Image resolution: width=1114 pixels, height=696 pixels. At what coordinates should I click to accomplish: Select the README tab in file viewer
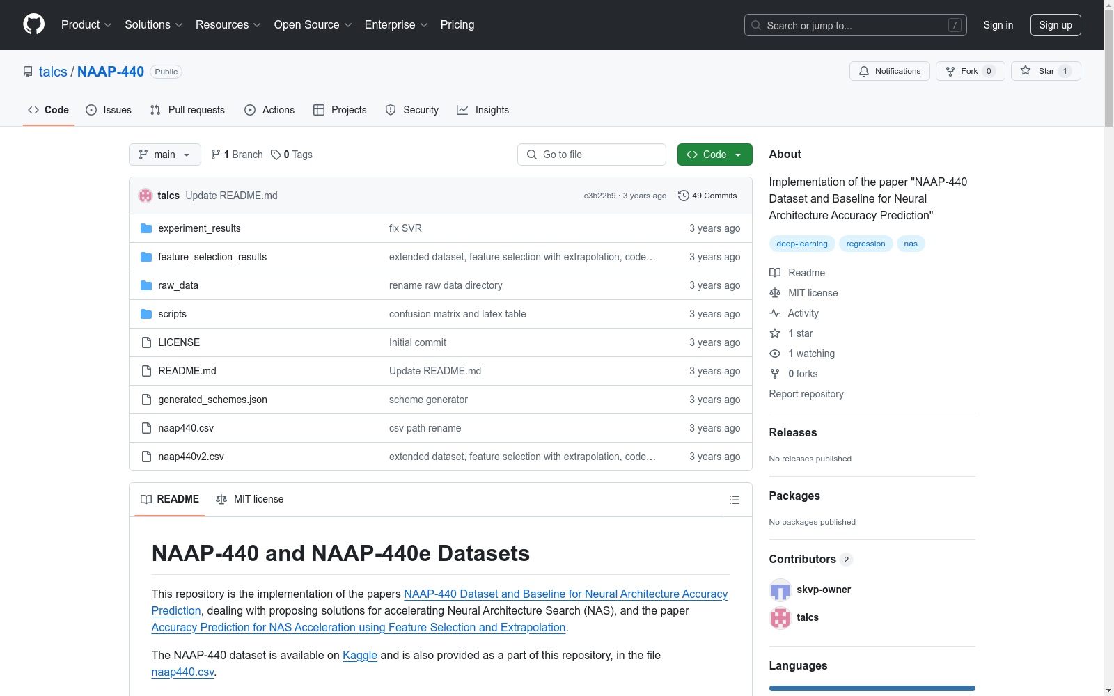pos(170,499)
